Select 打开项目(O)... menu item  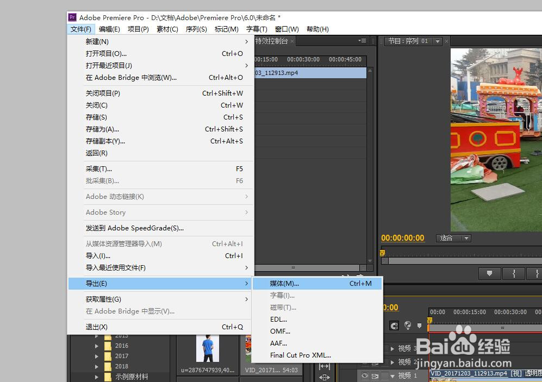(x=160, y=54)
